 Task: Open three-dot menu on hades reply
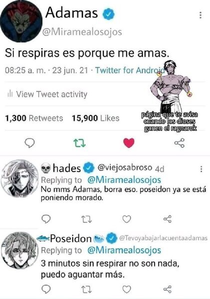coord(201,169)
